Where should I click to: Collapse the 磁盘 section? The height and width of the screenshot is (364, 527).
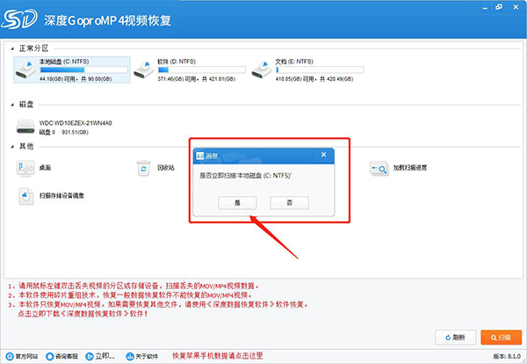click(x=12, y=105)
